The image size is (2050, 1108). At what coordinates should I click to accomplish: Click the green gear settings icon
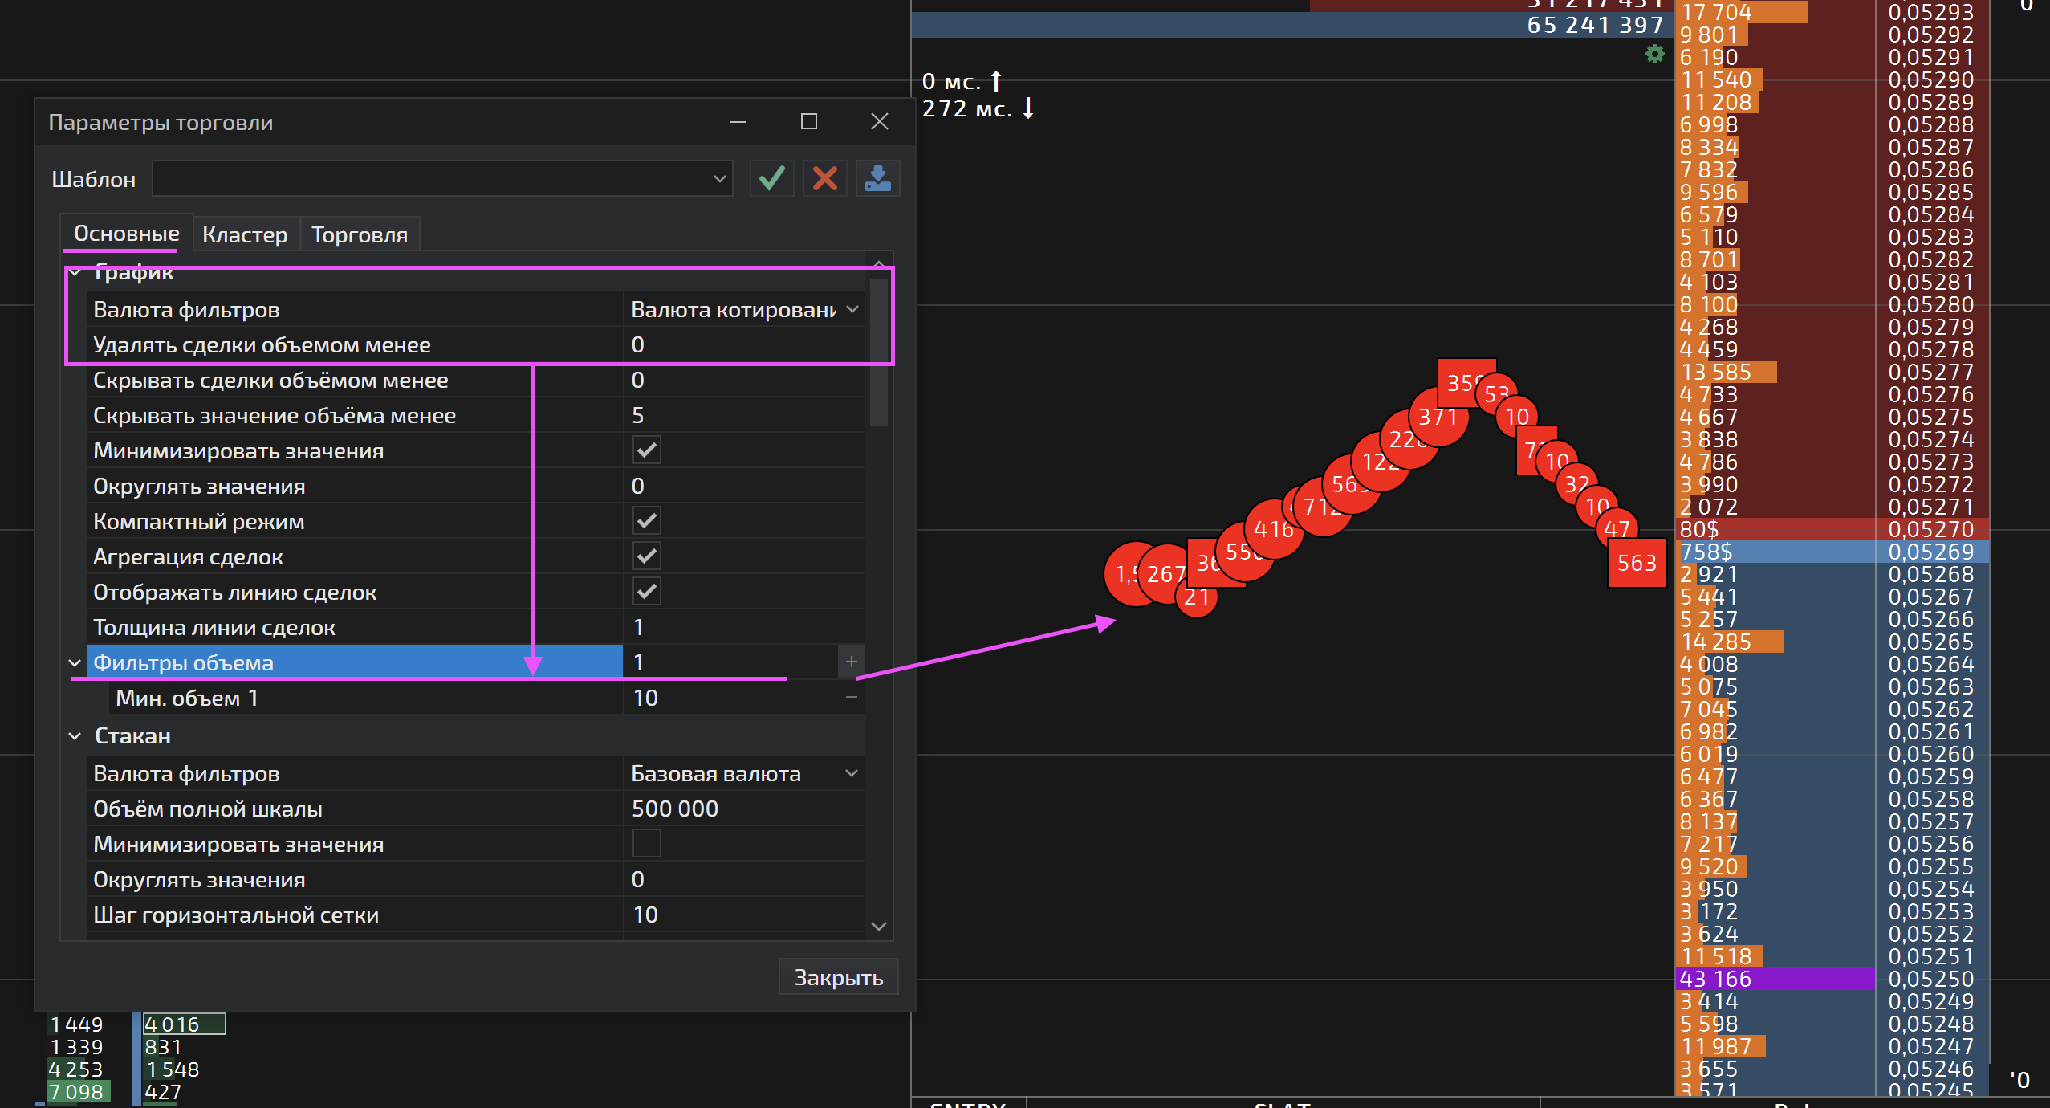(1654, 55)
